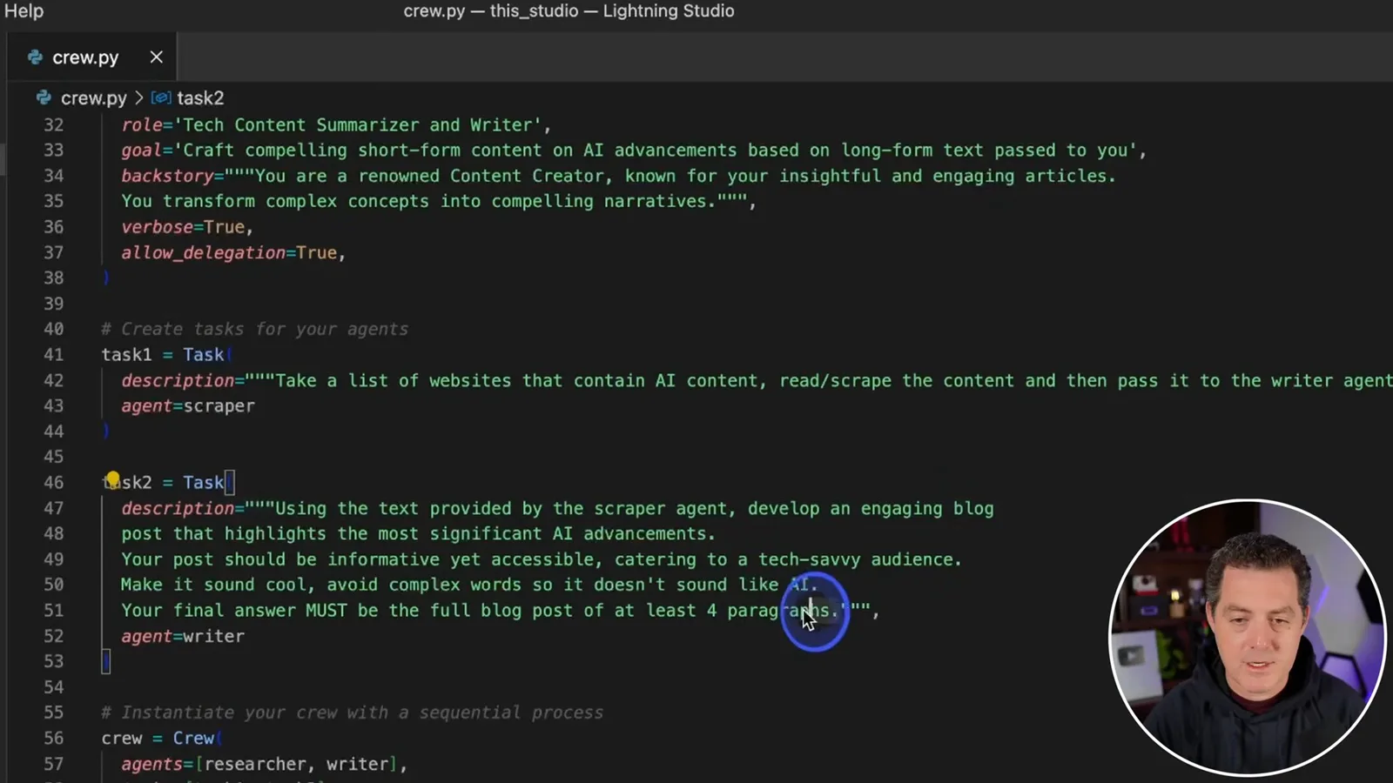Click line number 46 in the gutter

tap(54, 483)
